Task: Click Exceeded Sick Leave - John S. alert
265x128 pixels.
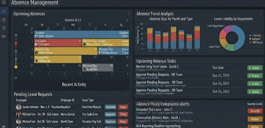Action: (x=154, y=109)
